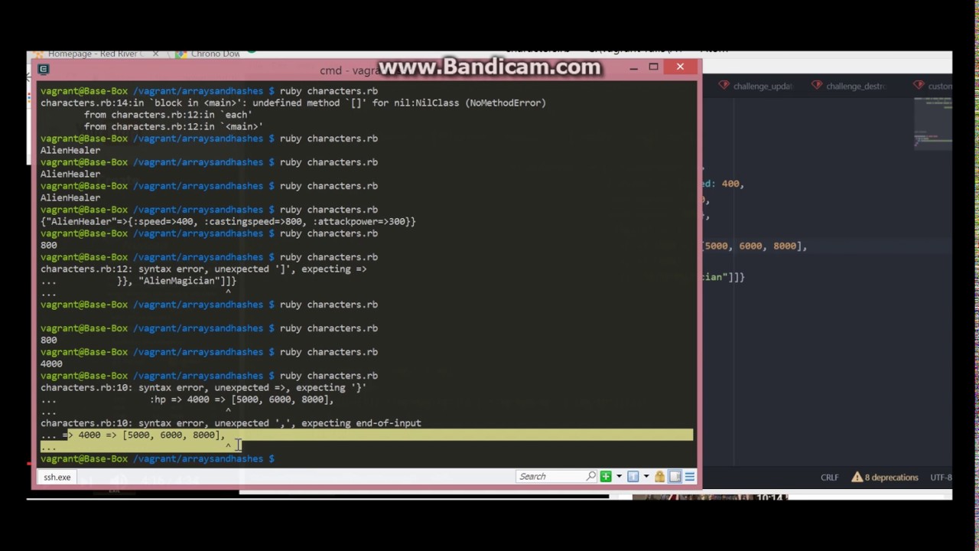Close the cmd vagrant terminal window

680,67
